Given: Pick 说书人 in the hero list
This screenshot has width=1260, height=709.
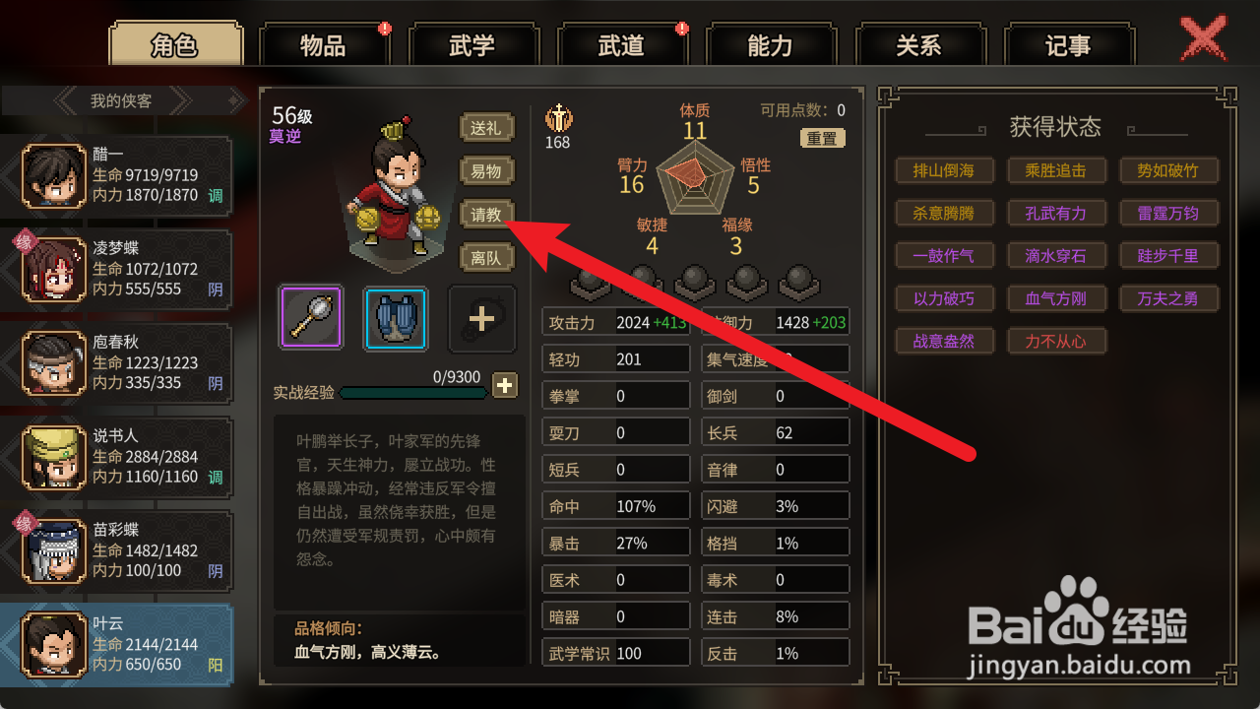Looking at the screenshot, I should [116, 455].
